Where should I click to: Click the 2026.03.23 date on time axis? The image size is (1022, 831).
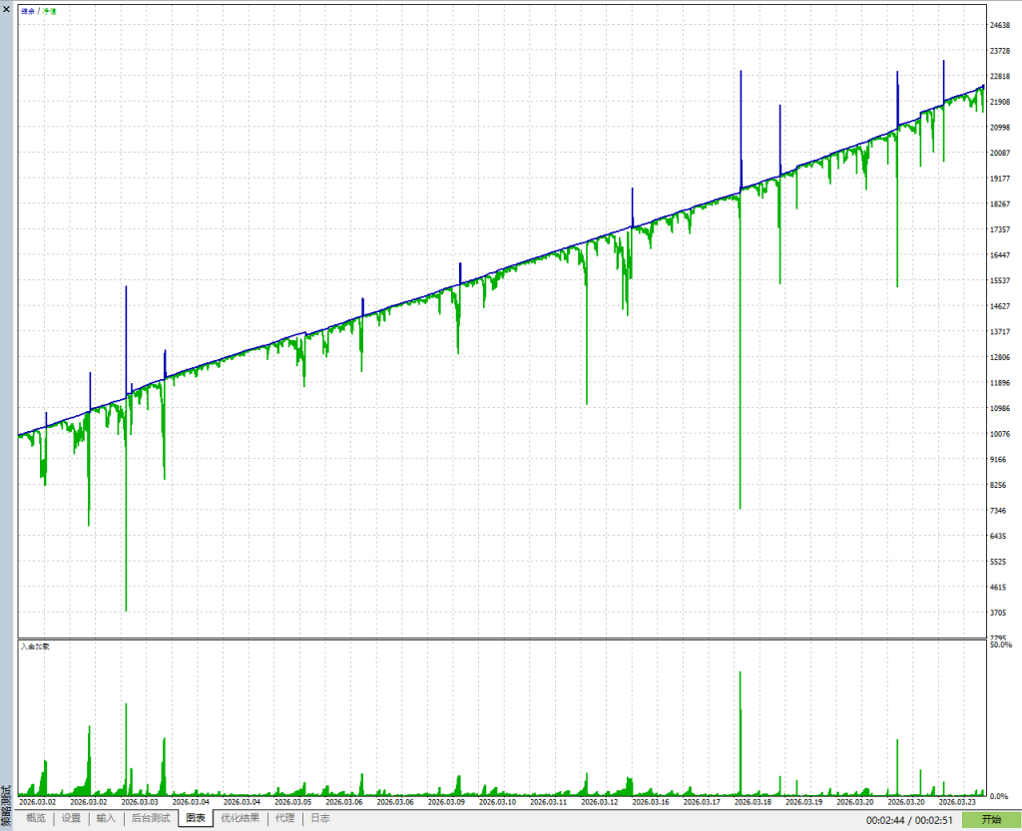(x=957, y=802)
